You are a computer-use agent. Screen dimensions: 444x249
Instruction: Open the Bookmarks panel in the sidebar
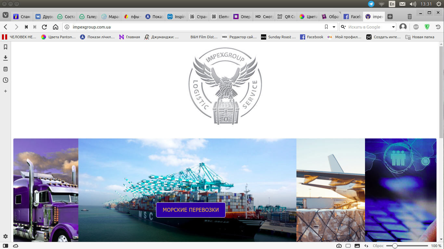point(6,47)
